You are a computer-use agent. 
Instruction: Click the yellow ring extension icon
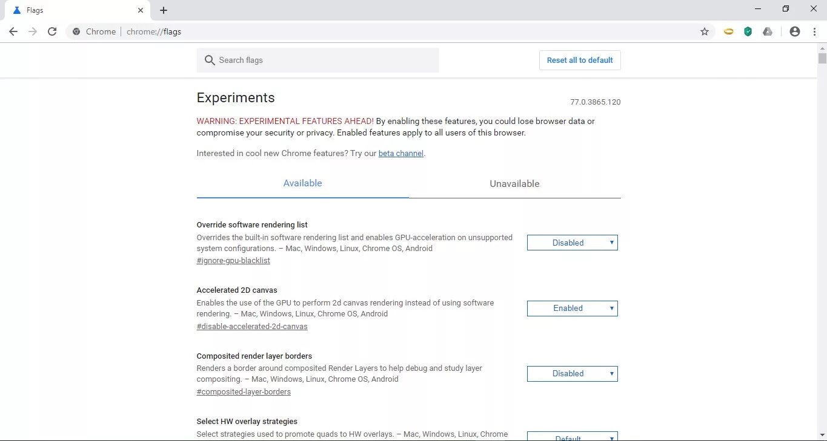click(x=729, y=31)
